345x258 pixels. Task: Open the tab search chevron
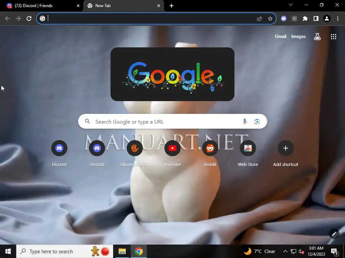tap(291, 5)
